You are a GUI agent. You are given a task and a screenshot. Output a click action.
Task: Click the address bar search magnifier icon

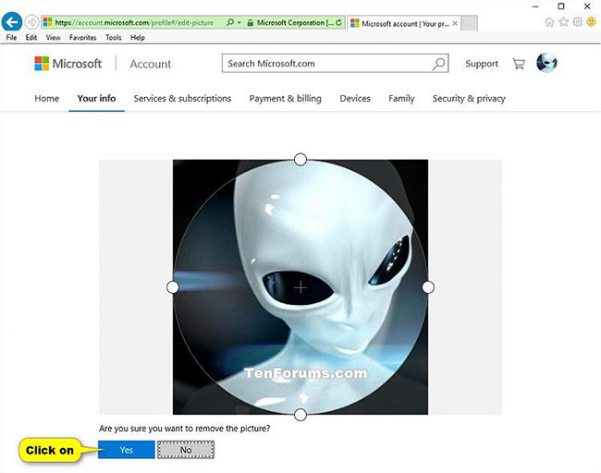pos(230,22)
